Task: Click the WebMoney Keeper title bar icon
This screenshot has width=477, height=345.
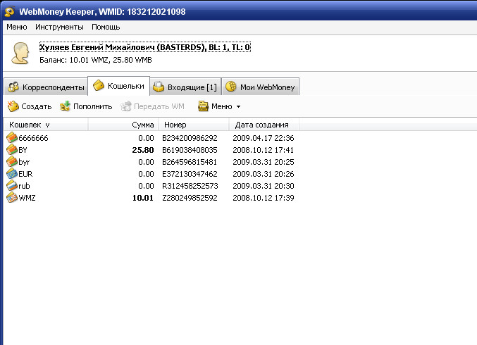Action: pyautogui.click(x=10, y=11)
